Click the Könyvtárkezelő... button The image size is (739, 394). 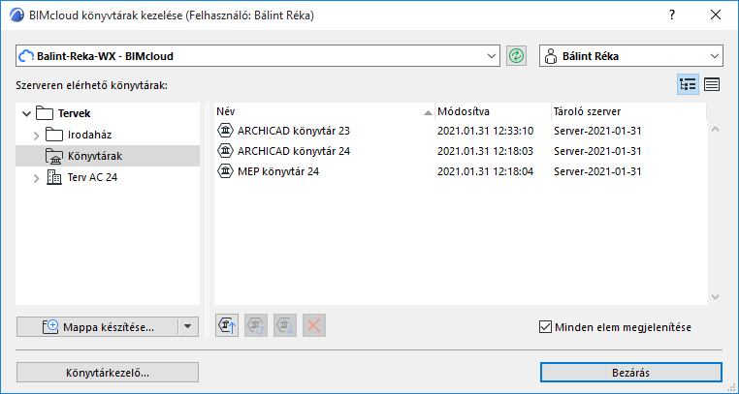click(108, 372)
